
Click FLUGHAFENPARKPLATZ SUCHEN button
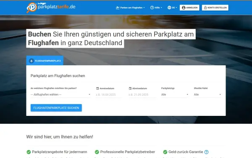(56, 108)
